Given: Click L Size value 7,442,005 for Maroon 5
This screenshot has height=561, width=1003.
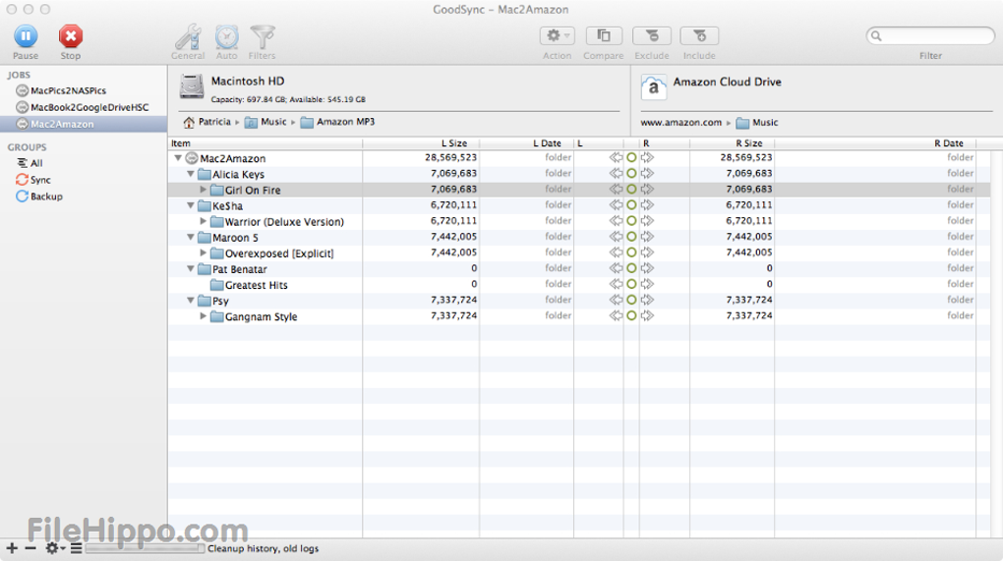Looking at the screenshot, I should [453, 237].
